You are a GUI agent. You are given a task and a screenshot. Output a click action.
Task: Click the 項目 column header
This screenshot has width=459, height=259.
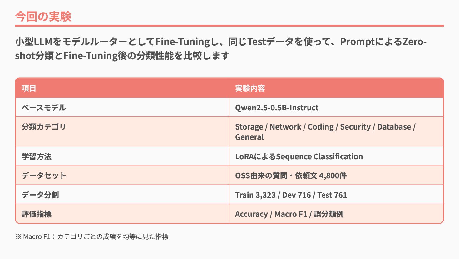tap(29, 88)
